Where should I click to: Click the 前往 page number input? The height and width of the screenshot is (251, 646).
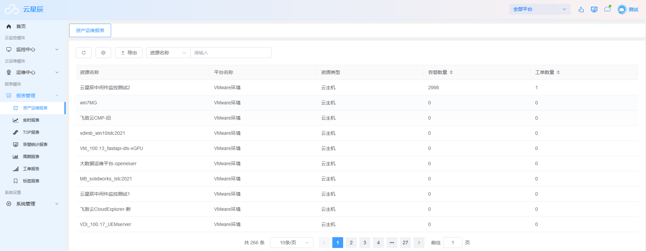pyautogui.click(x=453, y=243)
